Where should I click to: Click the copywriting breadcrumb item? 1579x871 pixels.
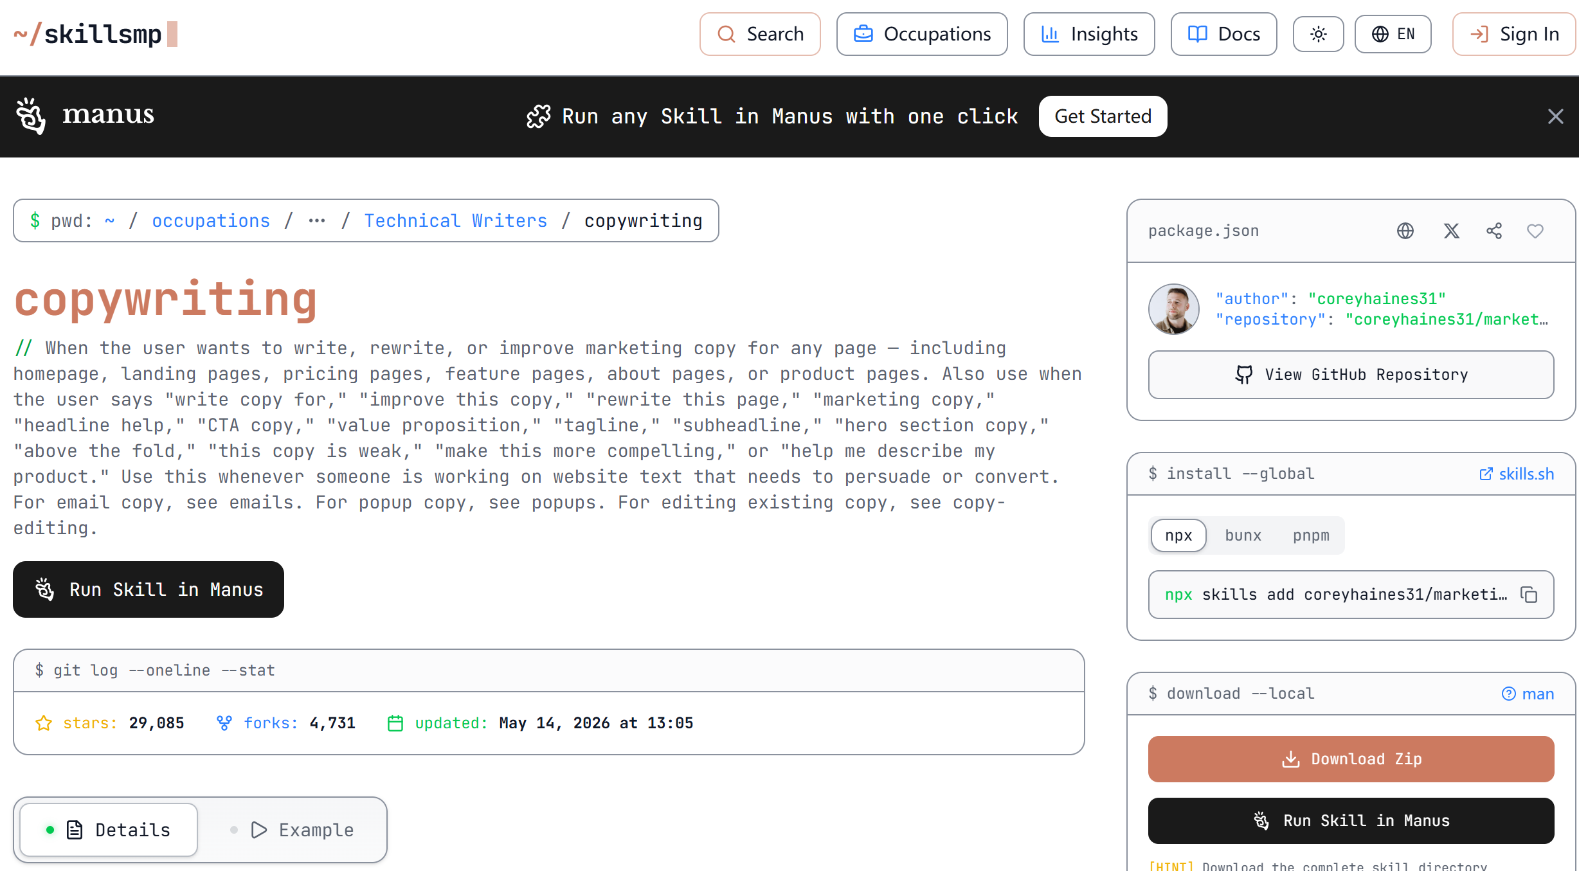[x=643, y=220]
